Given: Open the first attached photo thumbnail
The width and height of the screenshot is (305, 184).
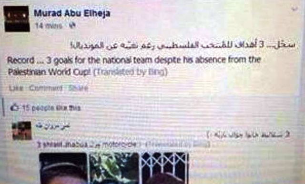Looking at the screenshot, I should point(63,168).
